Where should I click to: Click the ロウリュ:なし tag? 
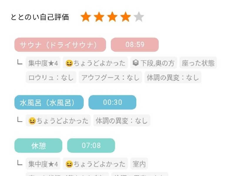click(51, 77)
